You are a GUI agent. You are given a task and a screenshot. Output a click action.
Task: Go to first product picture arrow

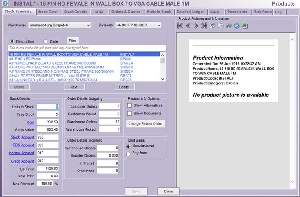point(181,26)
